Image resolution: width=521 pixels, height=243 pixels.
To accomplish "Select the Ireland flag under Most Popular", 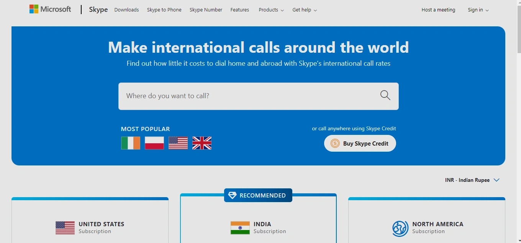I will click(x=131, y=143).
